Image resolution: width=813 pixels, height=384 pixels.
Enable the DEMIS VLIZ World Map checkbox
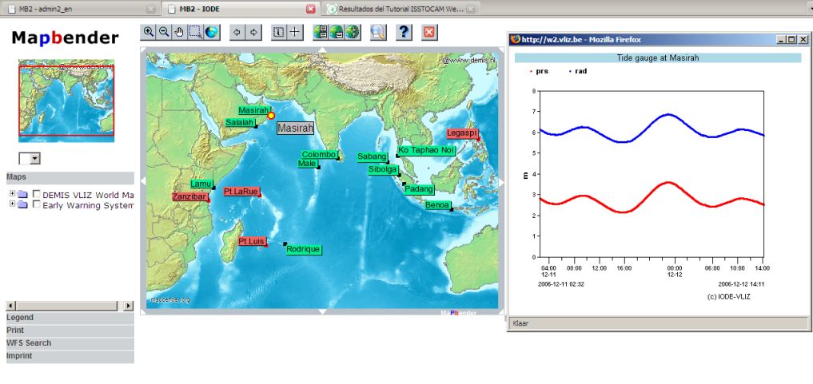pyautogui.click(x=36, y=194)
